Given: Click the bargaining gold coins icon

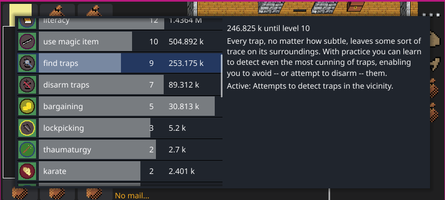Looking at the screenshot, I should [x=27, y=106].
